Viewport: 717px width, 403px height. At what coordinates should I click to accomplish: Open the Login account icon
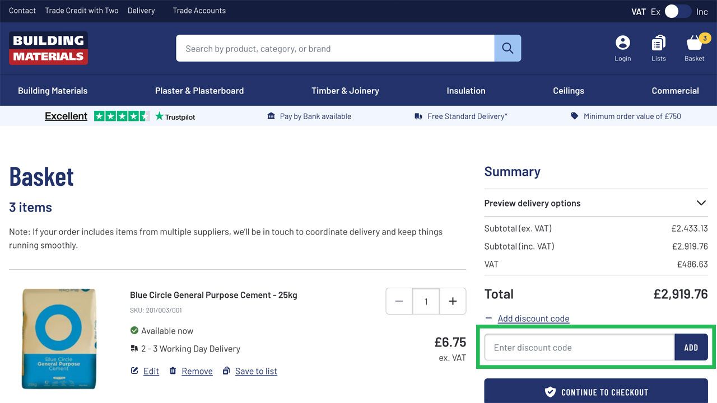tap(622, 43)
